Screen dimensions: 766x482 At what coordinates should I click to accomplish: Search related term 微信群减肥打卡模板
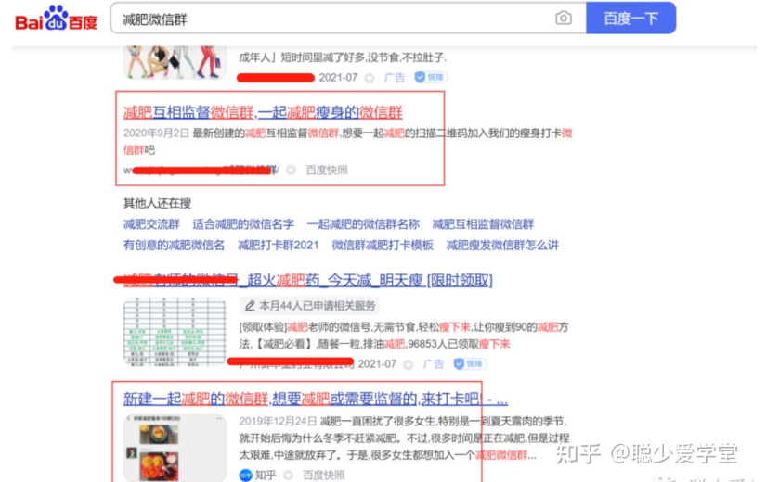tap(383, 245)
